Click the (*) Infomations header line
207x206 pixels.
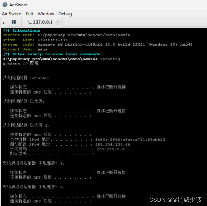coord(21,31)
